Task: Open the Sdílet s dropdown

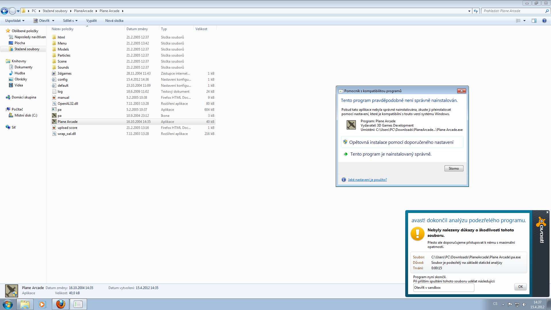Action: tap(70, 21)
